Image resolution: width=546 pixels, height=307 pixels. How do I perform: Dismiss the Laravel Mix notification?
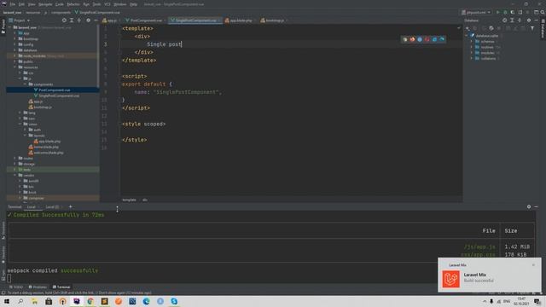[x=533, y=265]
